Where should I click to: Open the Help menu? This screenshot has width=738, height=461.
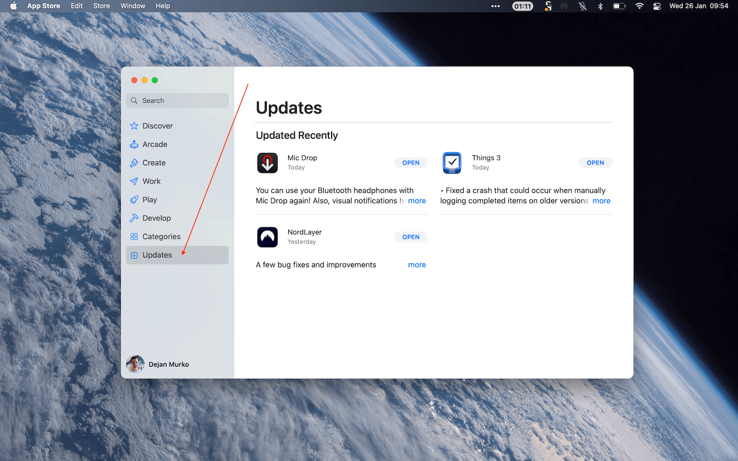162,6
